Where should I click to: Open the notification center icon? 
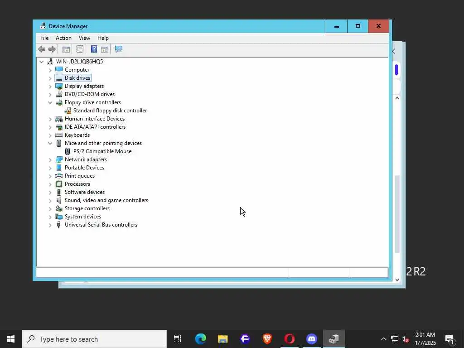tap(449, 339)
